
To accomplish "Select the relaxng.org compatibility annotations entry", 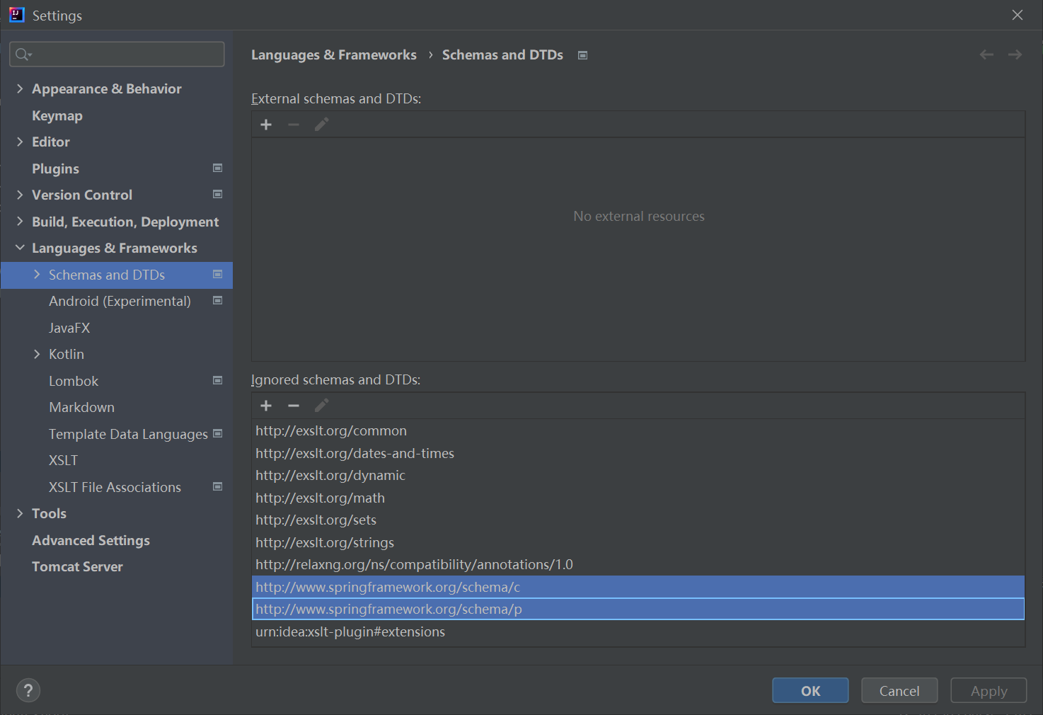I will (638, 564).
